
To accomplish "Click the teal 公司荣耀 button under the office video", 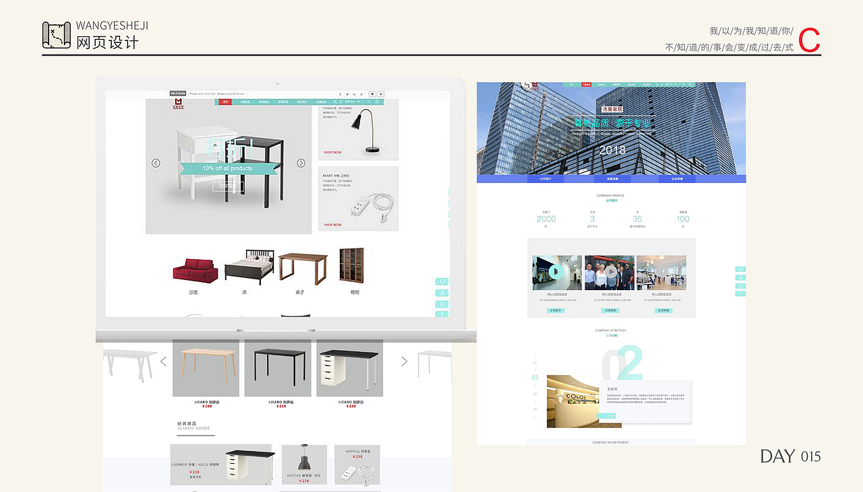I will (x=662, y=311).
